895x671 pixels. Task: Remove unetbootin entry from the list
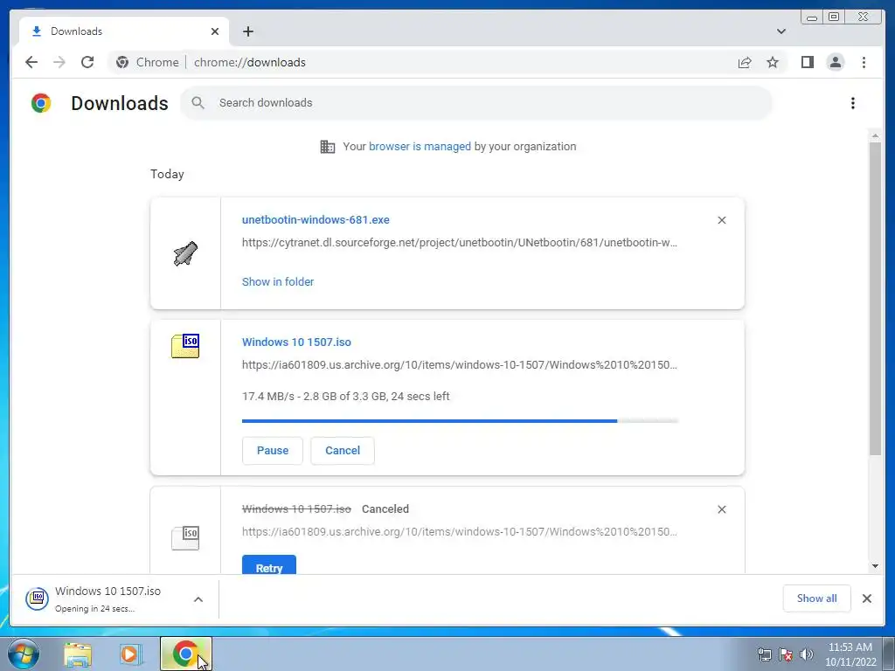point(721,220)
